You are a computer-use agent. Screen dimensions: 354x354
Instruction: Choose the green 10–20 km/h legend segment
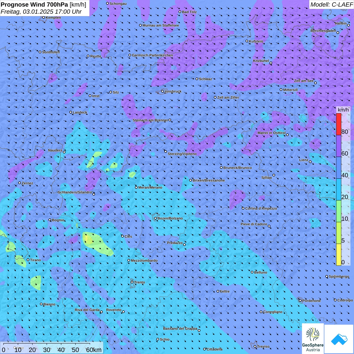(x=339, y=211)
